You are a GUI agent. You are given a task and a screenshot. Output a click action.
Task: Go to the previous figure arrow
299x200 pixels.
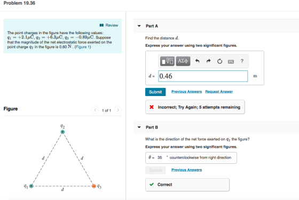[95, 110]
